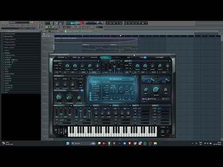Select the purple automation clip in playlist
223x167 pixels.
pos(96,40)
